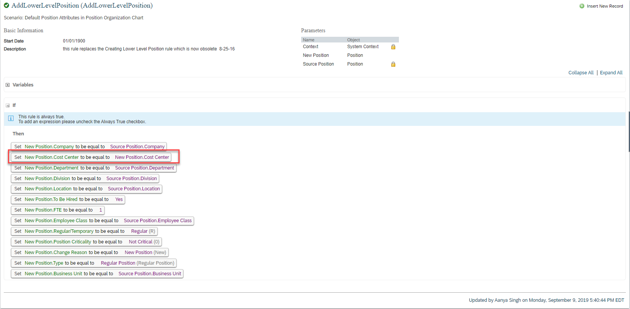Click New Position.FTE field text
The height and width of the screenshot is (309, 630).
[x=43, y=210]
